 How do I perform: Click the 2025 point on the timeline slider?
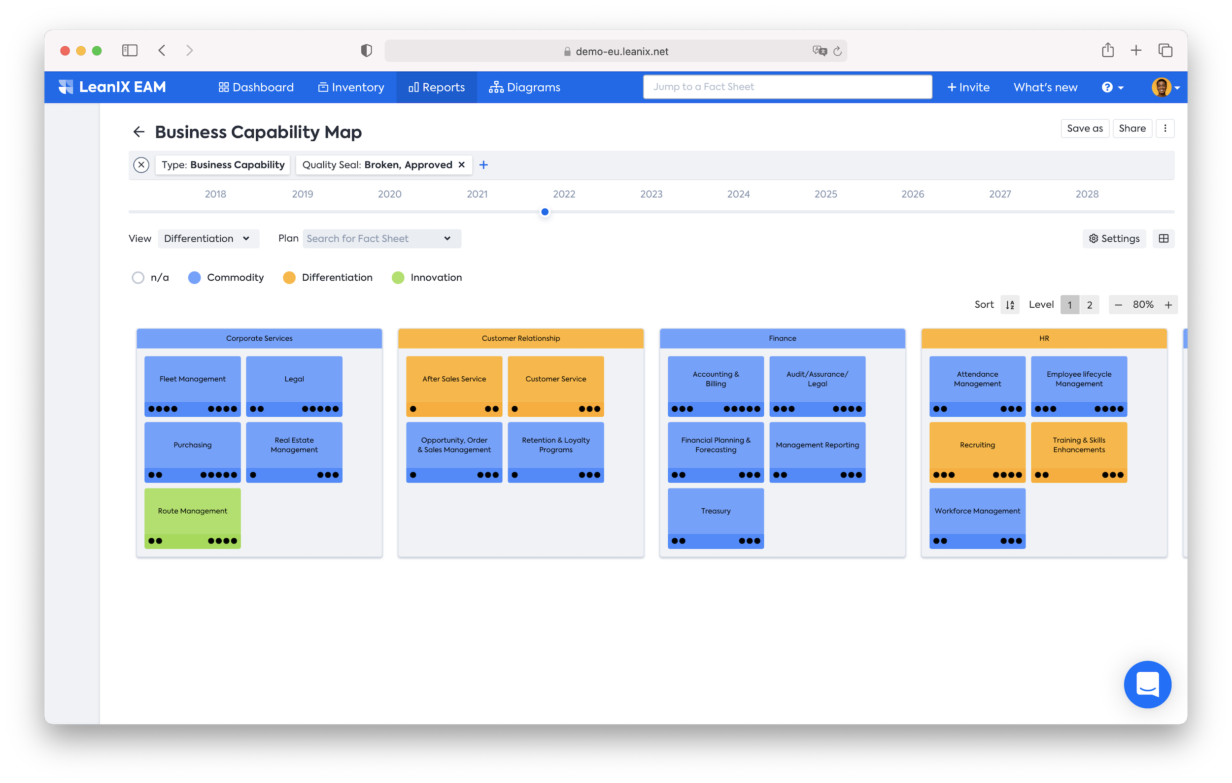click(x=826, y=211)
